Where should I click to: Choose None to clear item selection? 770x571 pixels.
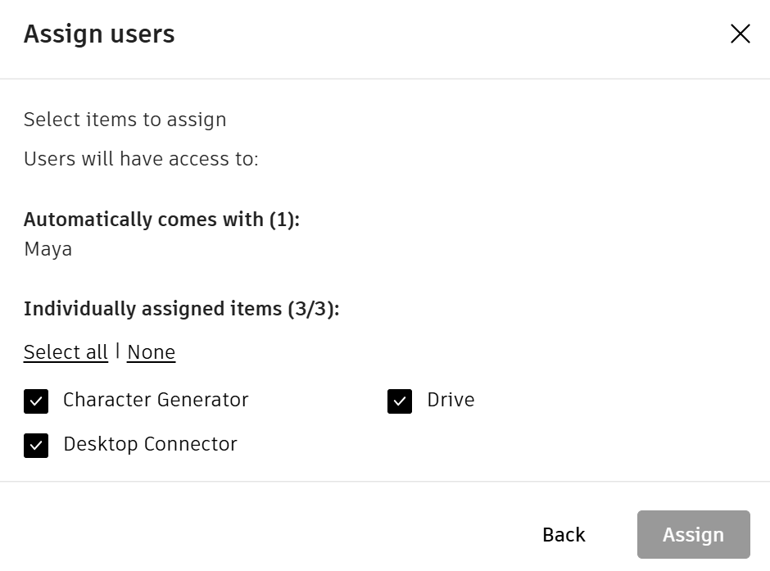pyautogui.click(x=151, y=352)
